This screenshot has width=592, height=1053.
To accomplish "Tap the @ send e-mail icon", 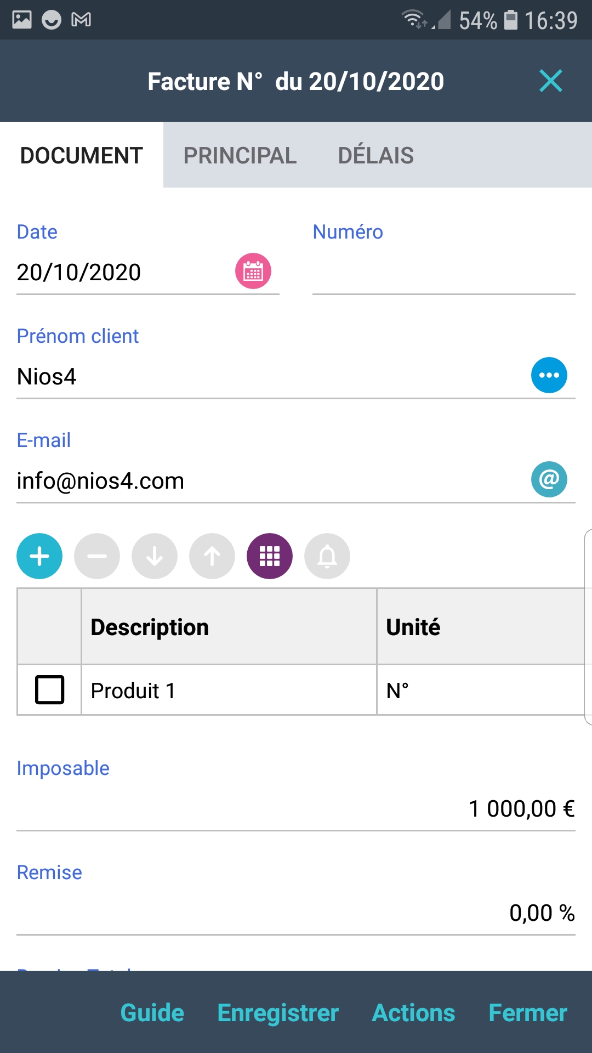I will pyautogui.click(x=549, y=479).
